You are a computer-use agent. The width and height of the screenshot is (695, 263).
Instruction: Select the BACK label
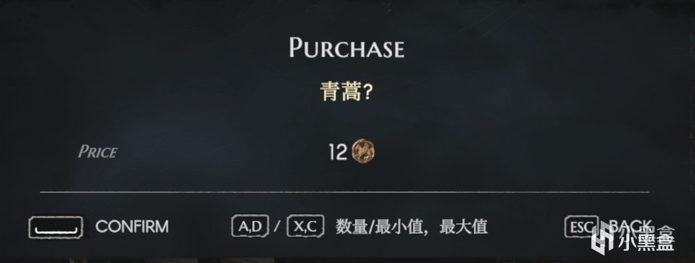click(x=631, y=226)
